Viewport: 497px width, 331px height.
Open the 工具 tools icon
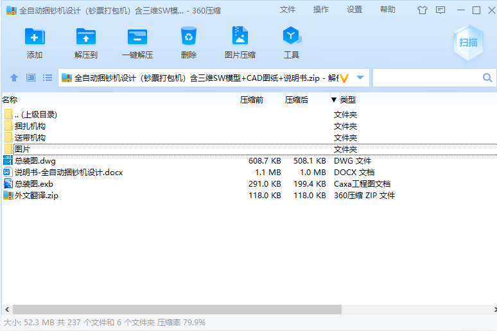[292, 36]
